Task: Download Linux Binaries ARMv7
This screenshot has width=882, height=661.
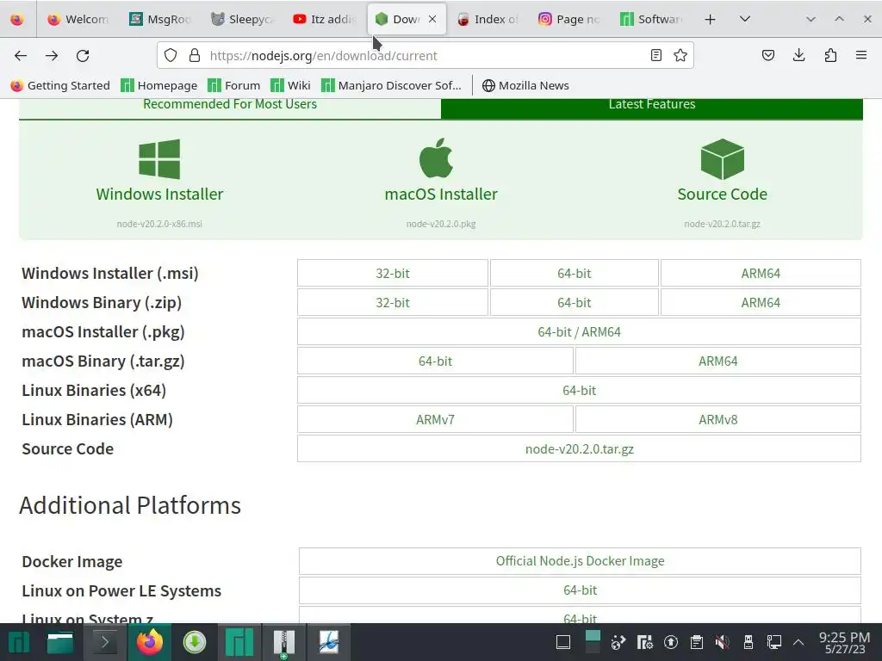Action: click(435, 419)
